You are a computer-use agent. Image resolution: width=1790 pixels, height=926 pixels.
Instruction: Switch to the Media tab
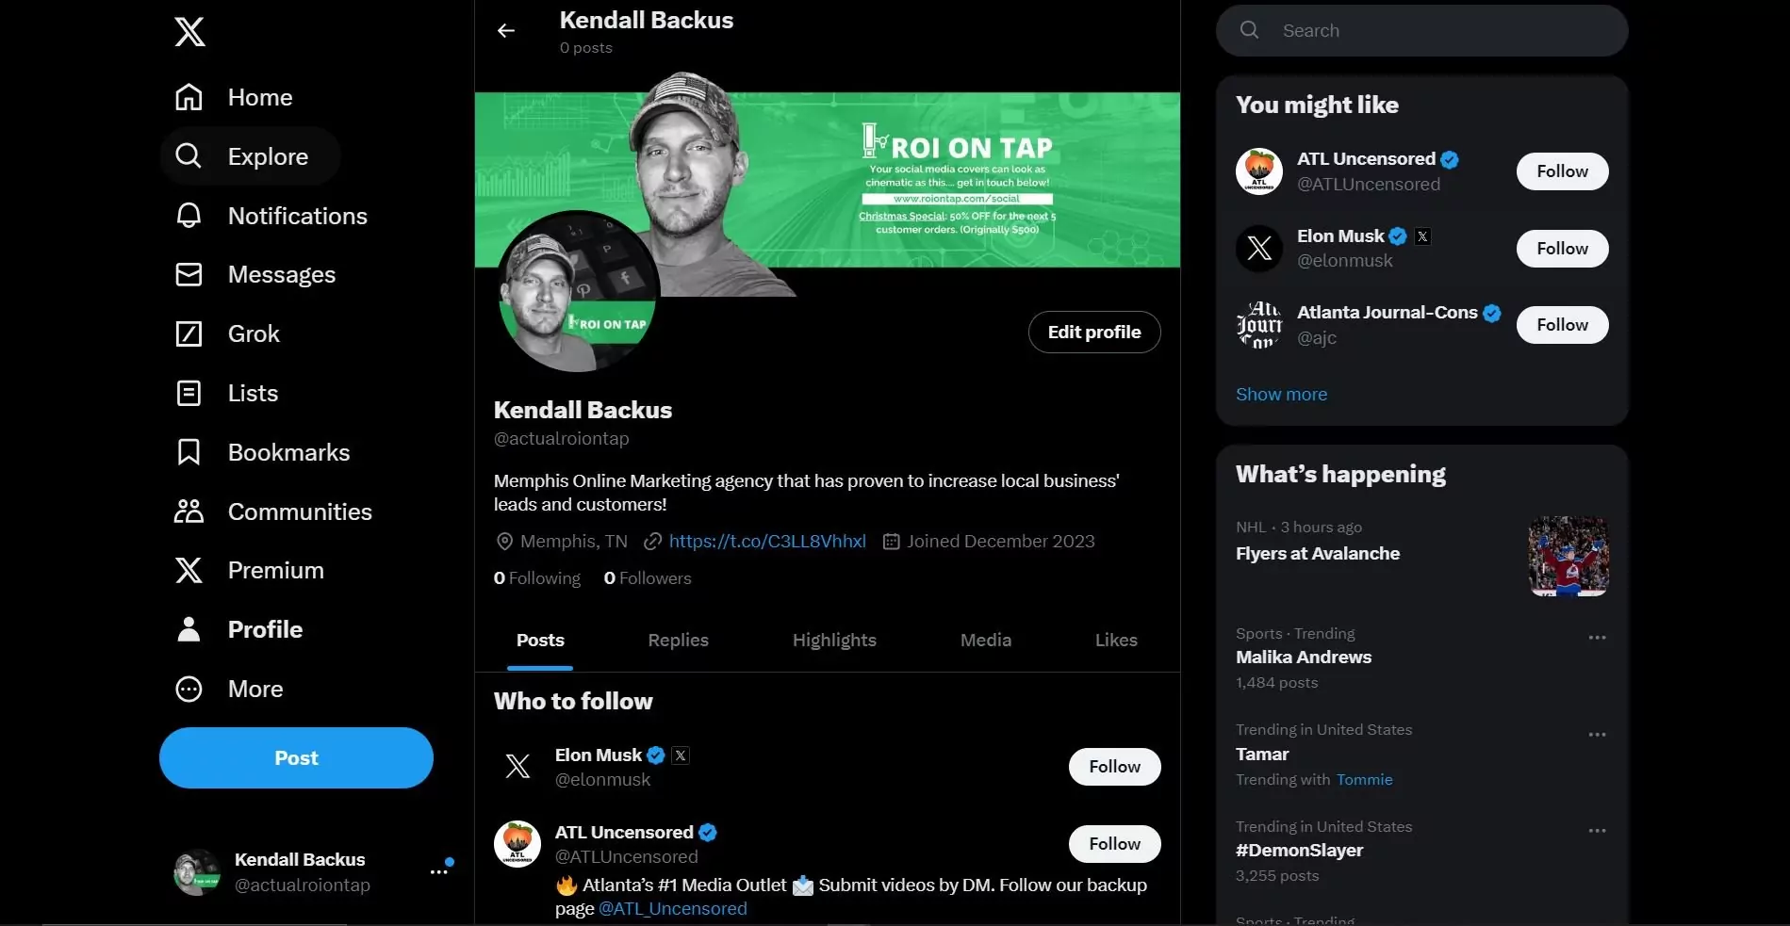click(x=985, y=641)
